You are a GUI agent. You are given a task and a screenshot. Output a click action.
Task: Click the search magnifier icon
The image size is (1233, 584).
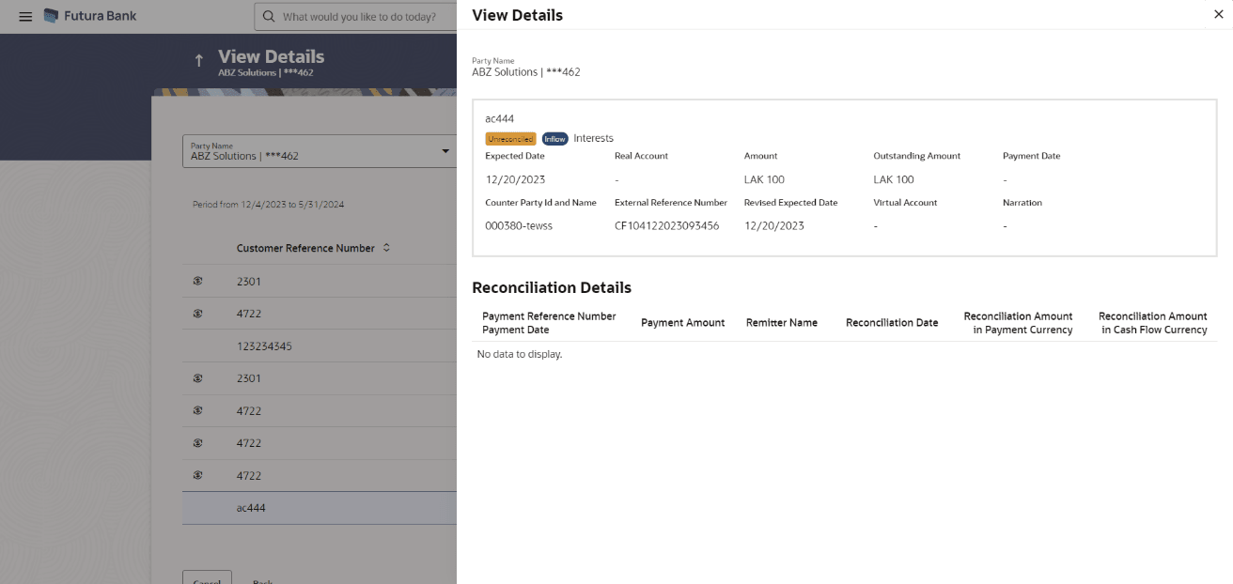269,17
